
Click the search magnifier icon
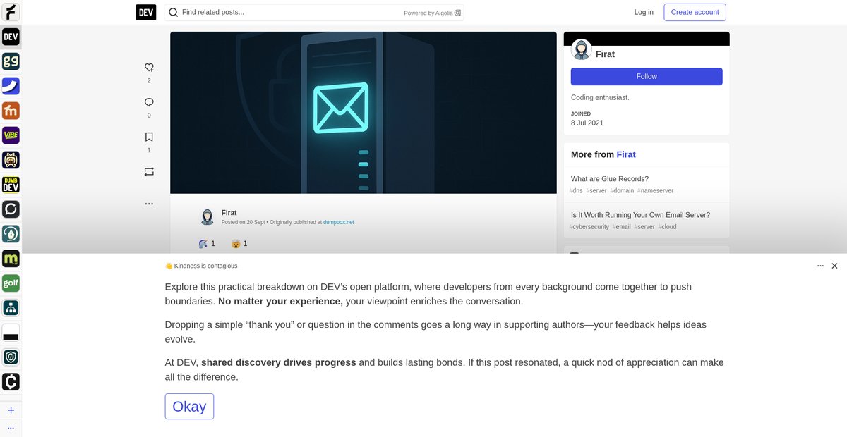(x=173, y=12)
